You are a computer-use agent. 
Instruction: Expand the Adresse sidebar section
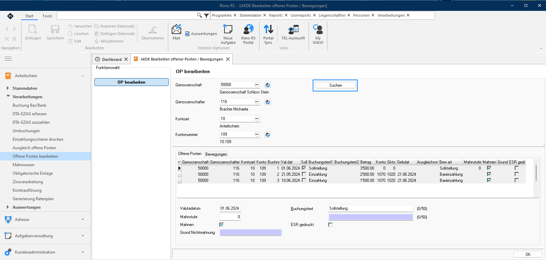click(45, 220)
